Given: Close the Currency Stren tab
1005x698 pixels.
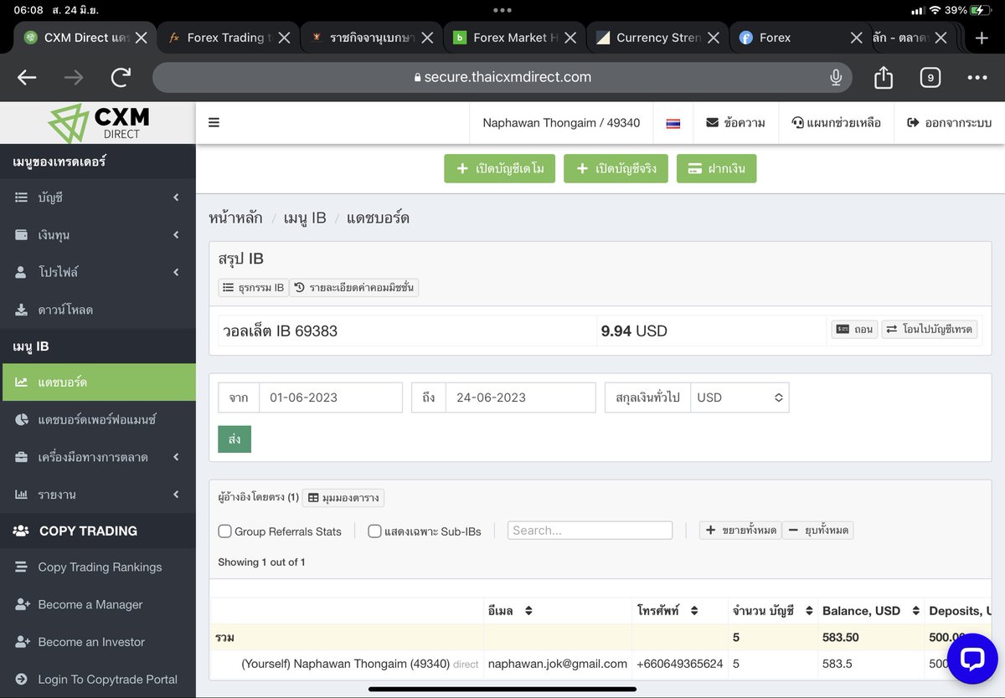Looking at the screenshot, I should click(714, 38).
